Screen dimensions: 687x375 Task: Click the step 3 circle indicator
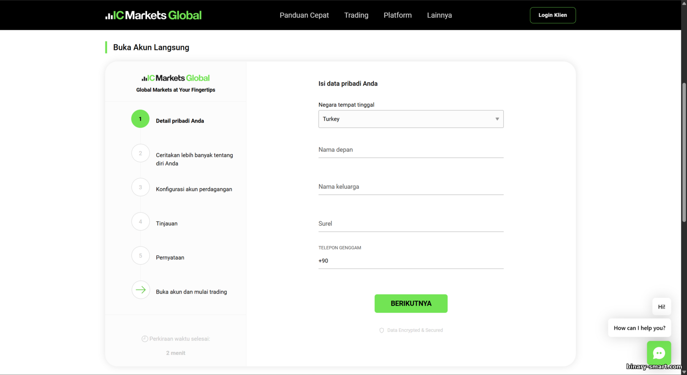coord(140,187)
